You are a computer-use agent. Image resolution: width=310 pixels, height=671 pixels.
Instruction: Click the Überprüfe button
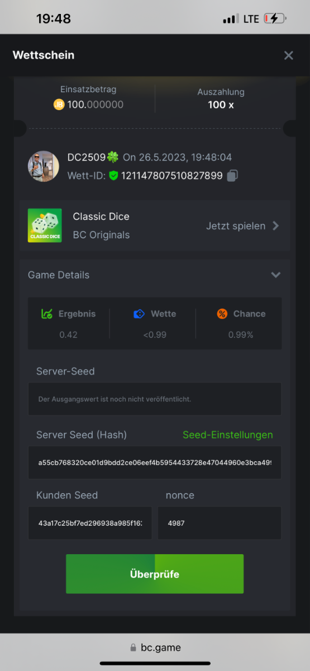[155, 574]
